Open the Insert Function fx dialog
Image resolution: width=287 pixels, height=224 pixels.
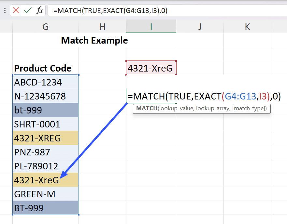39,10
